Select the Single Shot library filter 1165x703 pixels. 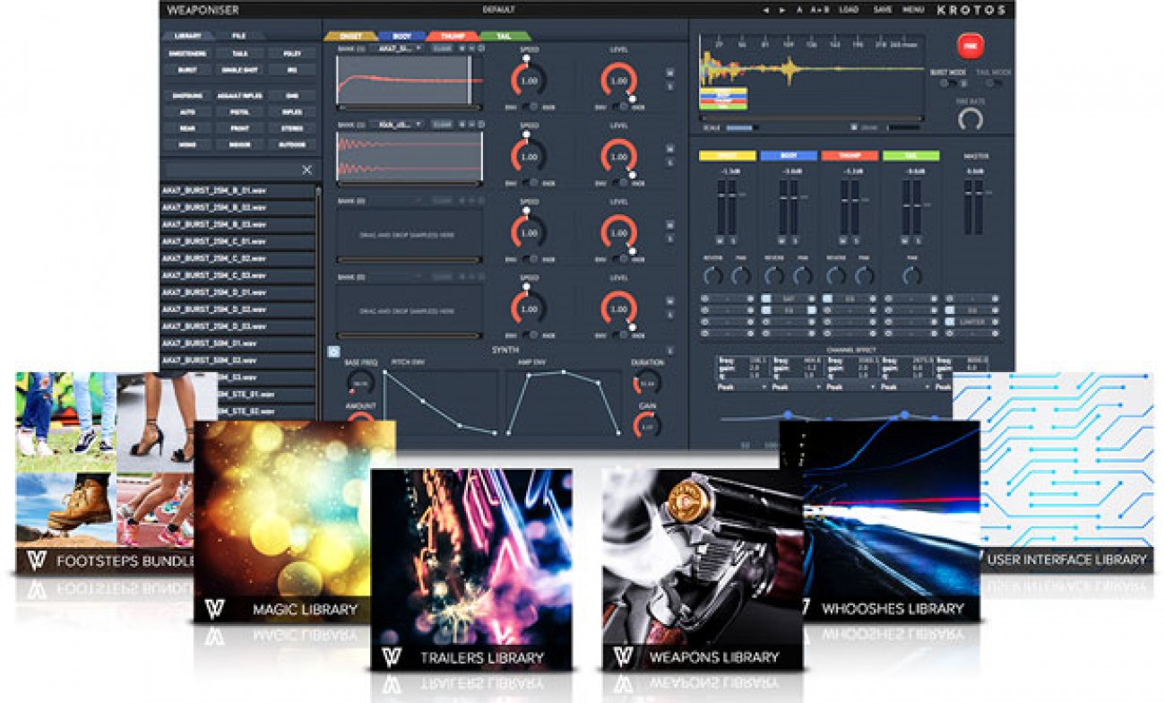pyautogui.click(x=239, y=69)
